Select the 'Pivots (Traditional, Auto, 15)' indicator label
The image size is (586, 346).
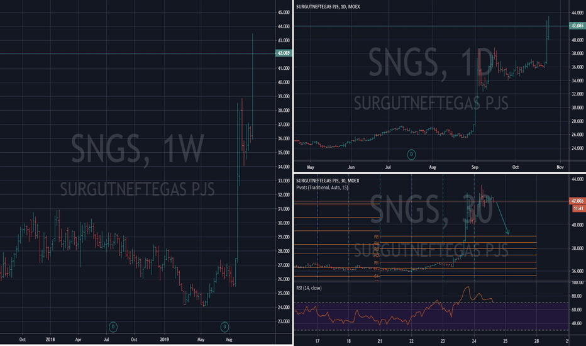(322, 187)
